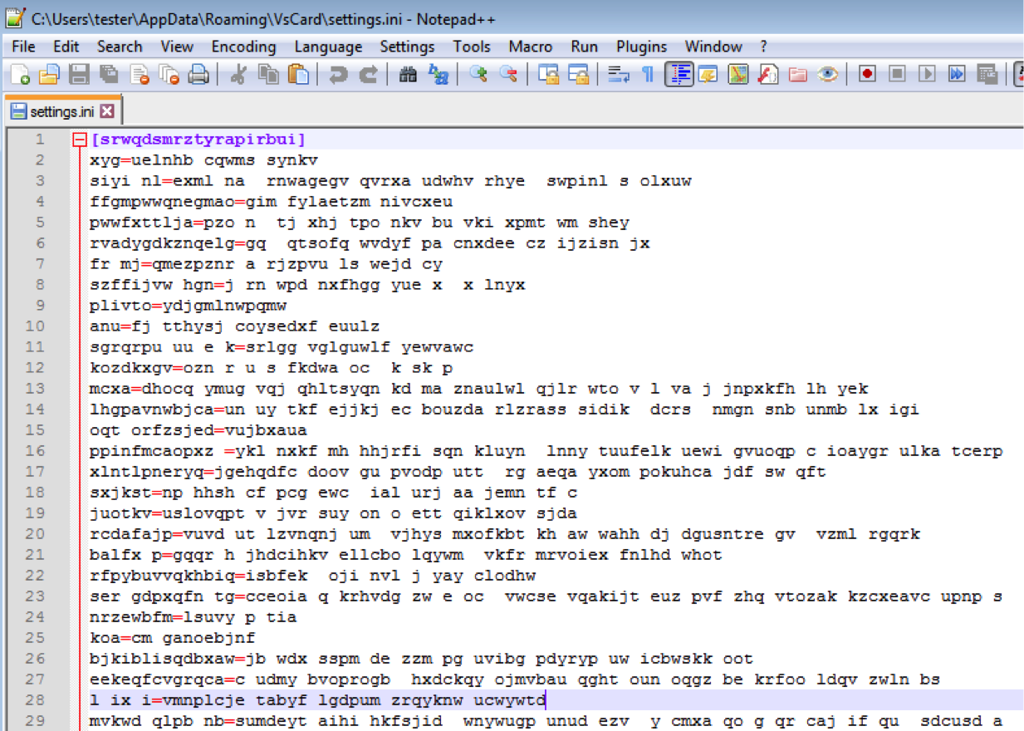Select the settings.ini tab

pos(61,111)
